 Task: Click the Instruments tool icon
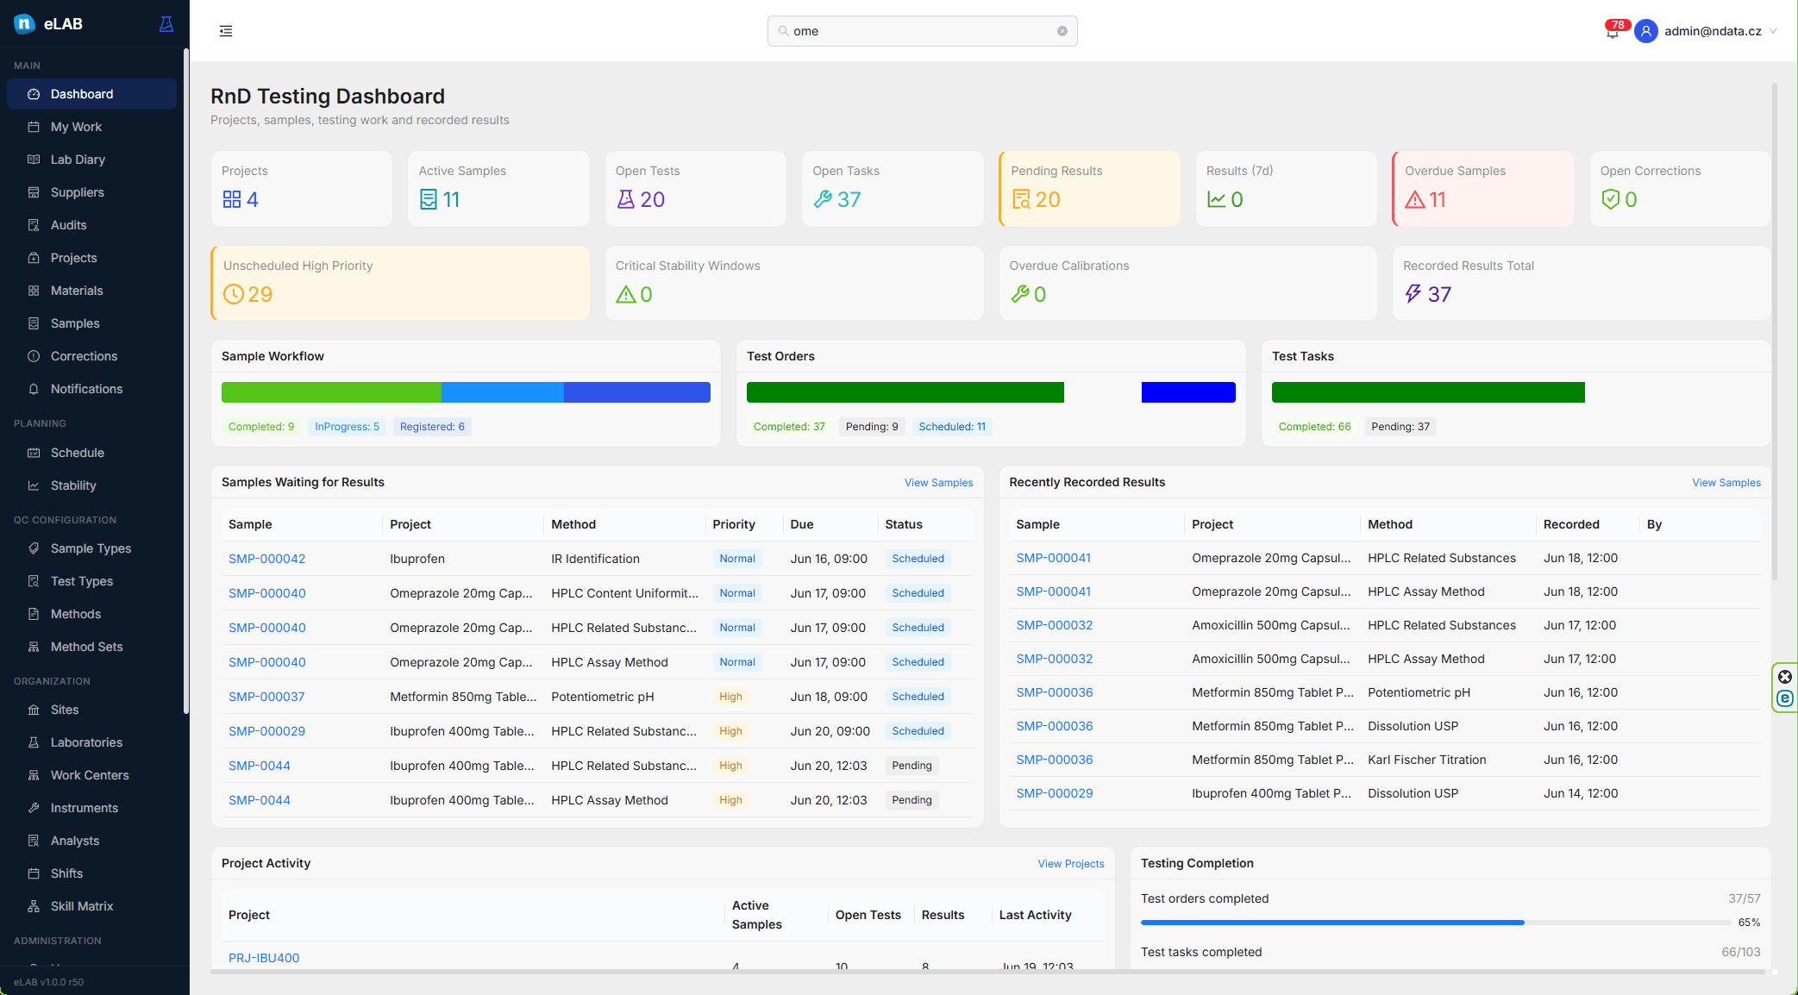[34, 808]
